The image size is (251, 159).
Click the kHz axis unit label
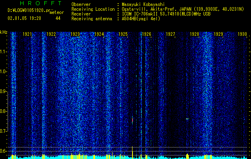tap(4, 32)
